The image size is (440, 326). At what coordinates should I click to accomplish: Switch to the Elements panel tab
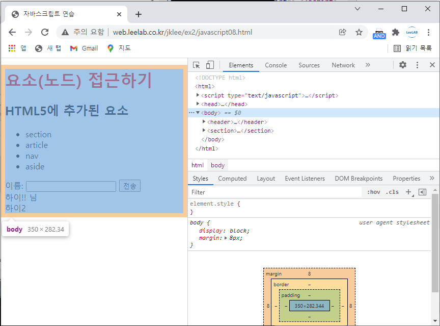click(x=241, y=65)
